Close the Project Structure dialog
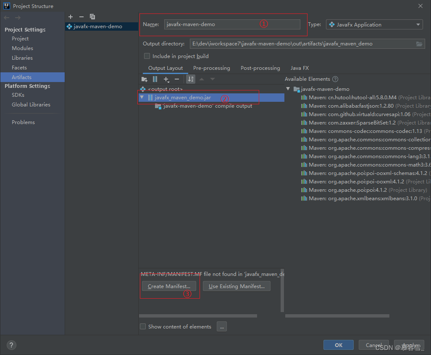This screenshot has height=355, width=431. coord(420,6)
